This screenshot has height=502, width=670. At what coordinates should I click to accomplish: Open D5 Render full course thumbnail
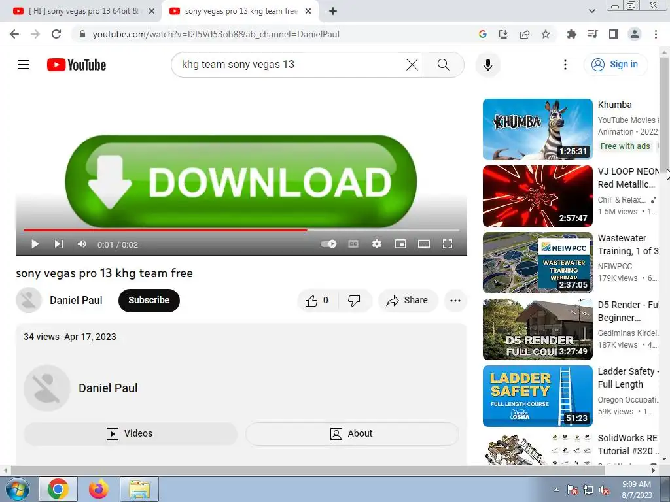tap(538, 329)
